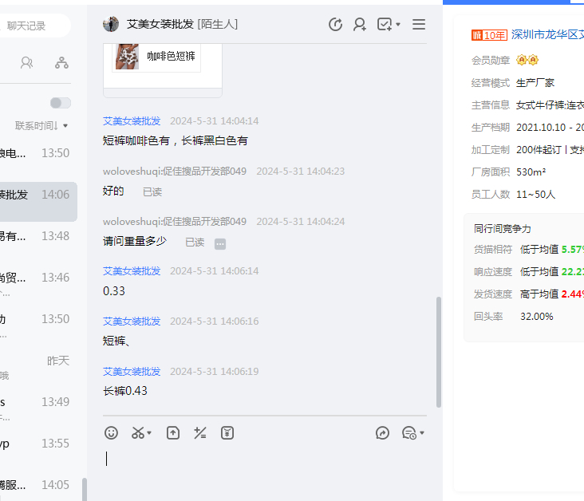The height and width of the screenshot is (501, 584).
Task: Open the organization structure tab icon
Action: click(x=61, y=62)
